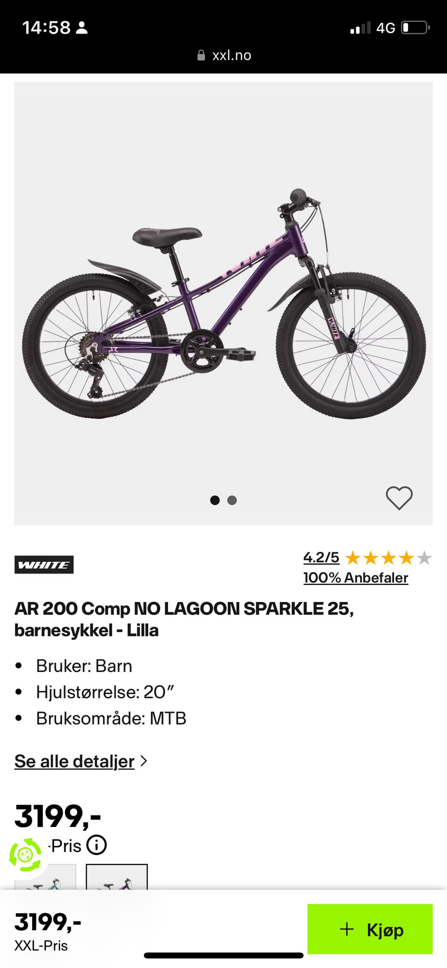Open price info circle icon
Viewport: 447px width, 968px height.
(x=96, y=845)
